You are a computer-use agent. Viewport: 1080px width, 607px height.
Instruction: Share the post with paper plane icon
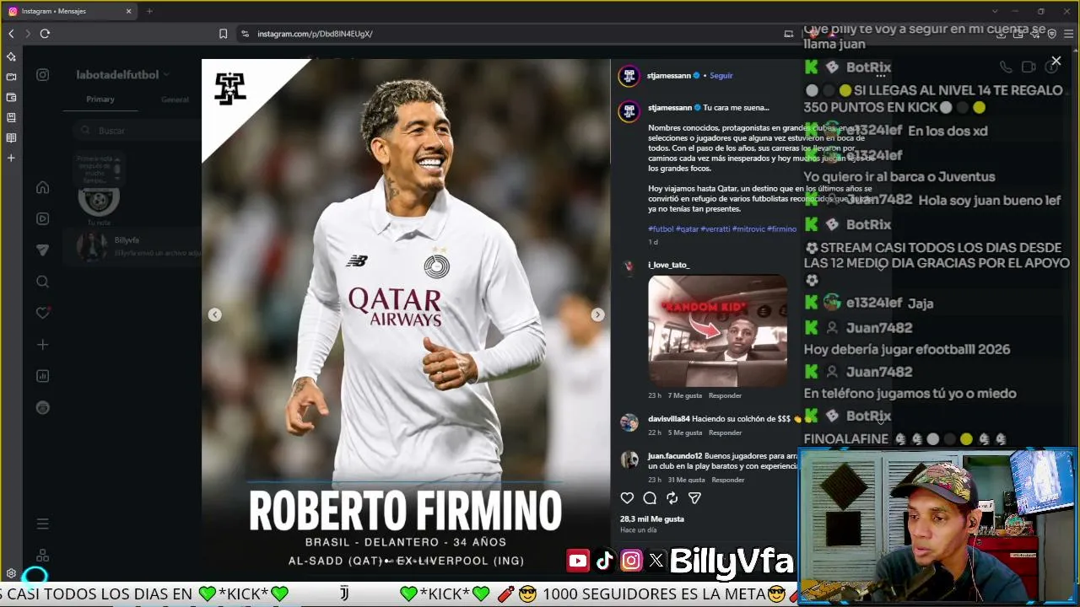(x=694, y=498)
